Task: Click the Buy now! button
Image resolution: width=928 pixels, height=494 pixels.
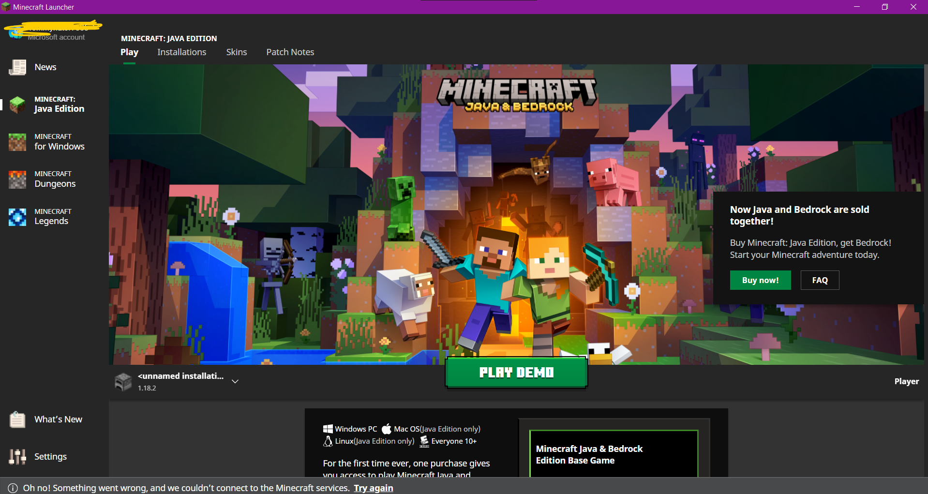Action: 760,280
